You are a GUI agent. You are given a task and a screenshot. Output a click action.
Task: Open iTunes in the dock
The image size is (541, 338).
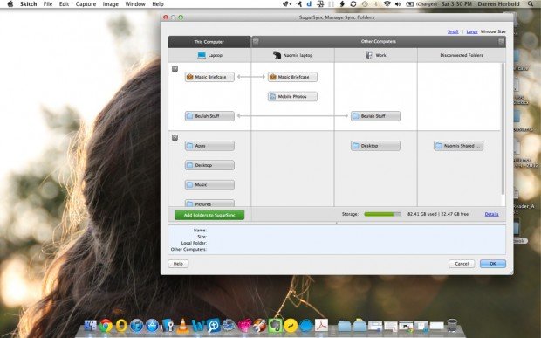(136, 326)
